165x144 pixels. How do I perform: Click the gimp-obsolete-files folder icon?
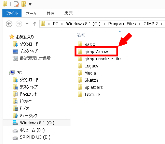point(80,59)
